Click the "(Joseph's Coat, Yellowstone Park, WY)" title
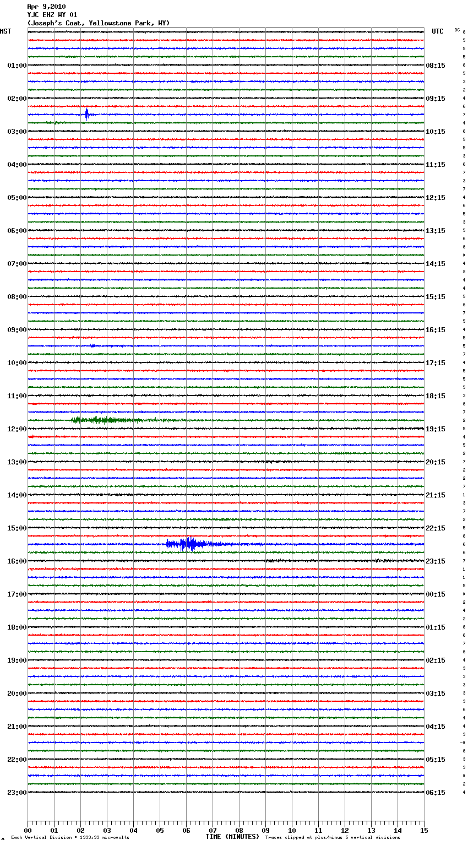Viewport: 468px width, 845px height. (x=99, y=23)
